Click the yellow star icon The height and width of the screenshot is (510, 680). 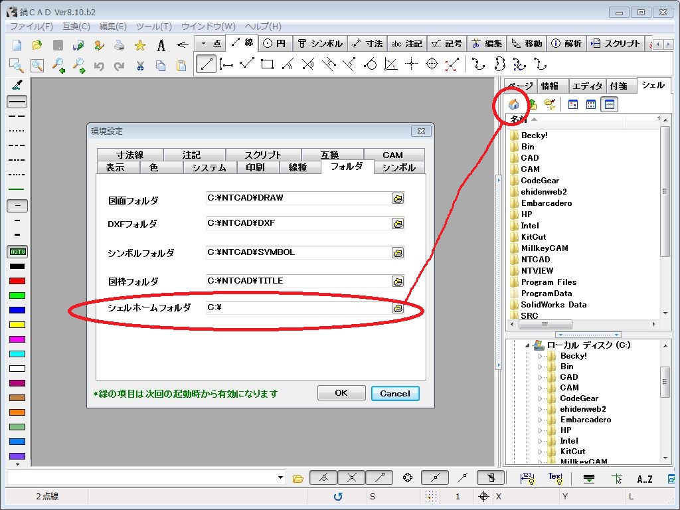tap(139, 44)
